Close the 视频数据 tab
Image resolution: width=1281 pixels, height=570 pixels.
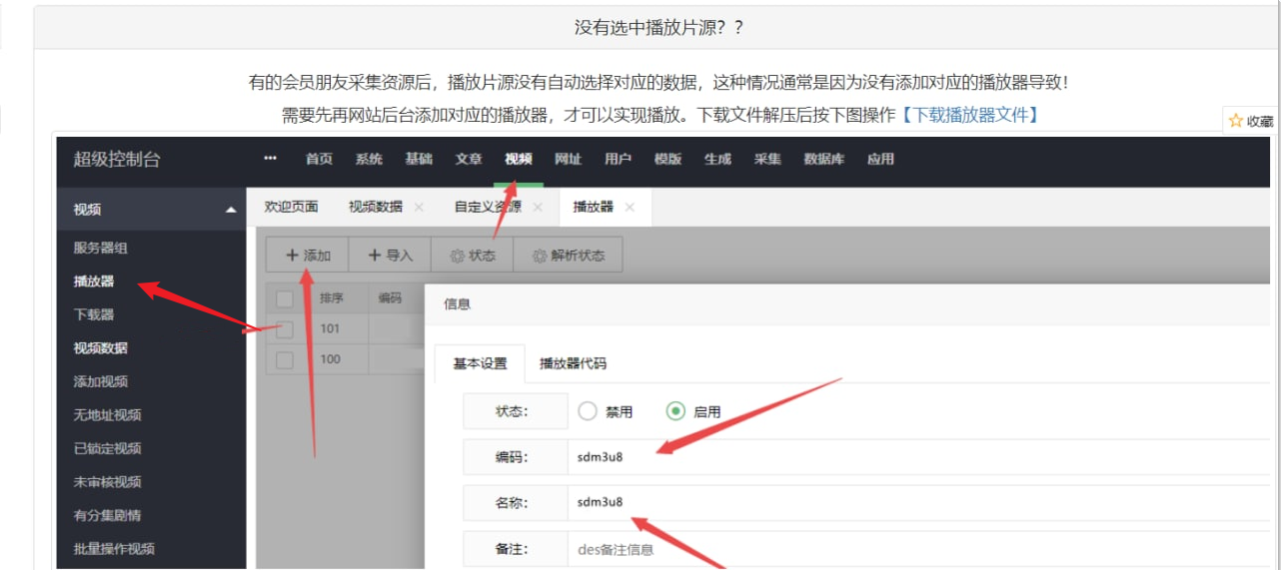click(419, 207)
